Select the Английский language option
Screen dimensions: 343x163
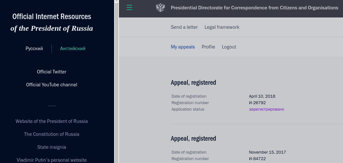point(73,49)
